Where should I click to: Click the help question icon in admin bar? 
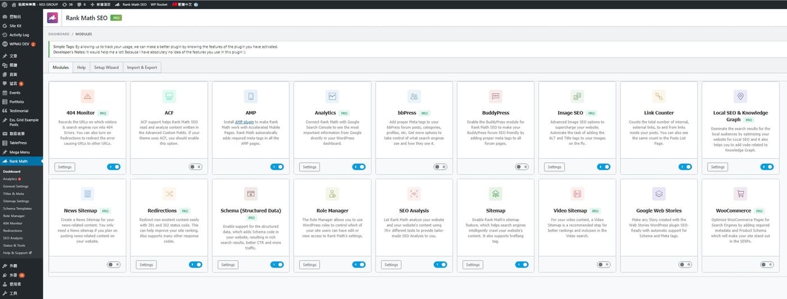pos(196,3)
